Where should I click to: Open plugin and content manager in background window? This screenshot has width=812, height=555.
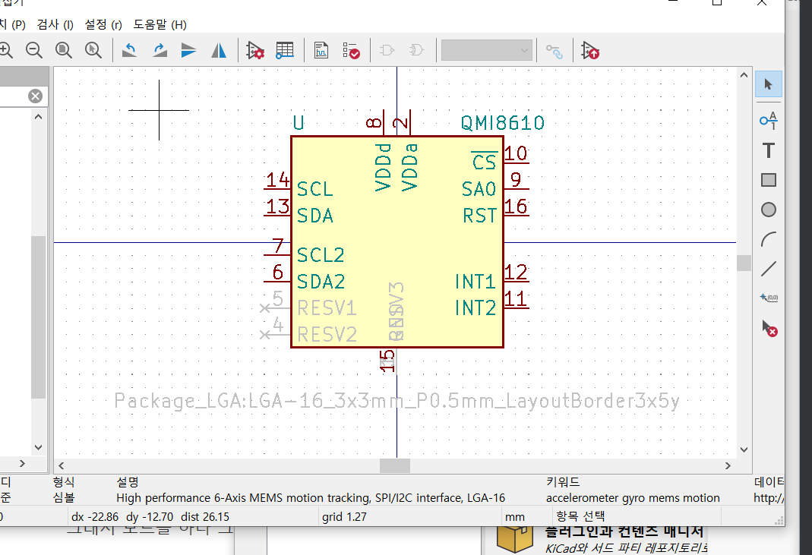pyautogui.click(x=624, y=531)
